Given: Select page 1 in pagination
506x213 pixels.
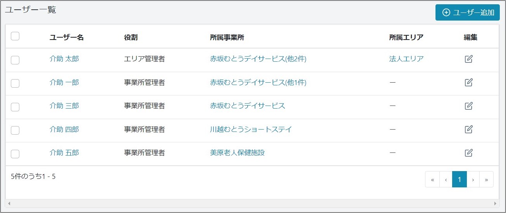Looking at the screenshot, I should click(x=460, y=179).
